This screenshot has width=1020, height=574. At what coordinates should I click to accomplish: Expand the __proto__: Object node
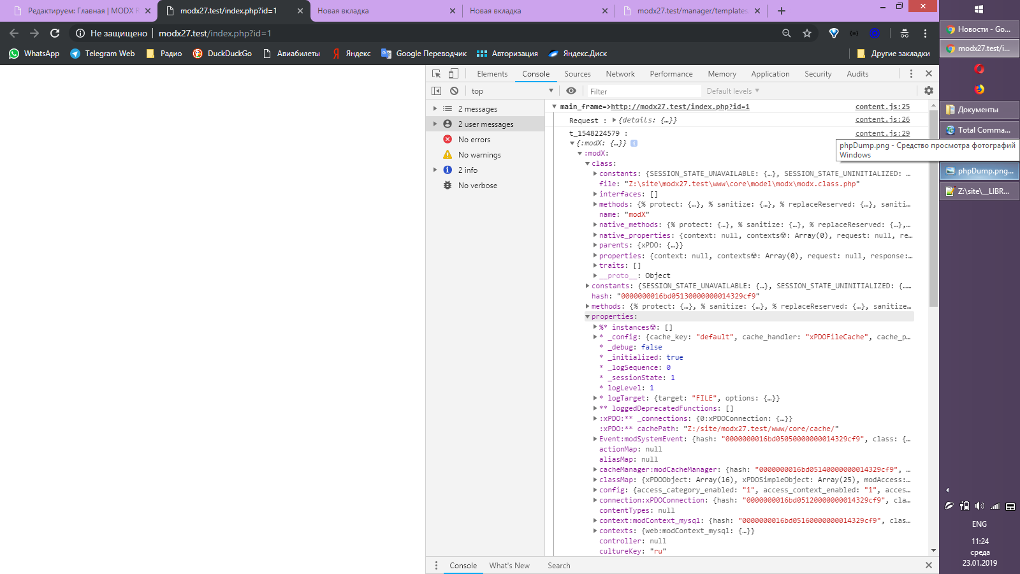pyautogui.click(x=595, y=276)
